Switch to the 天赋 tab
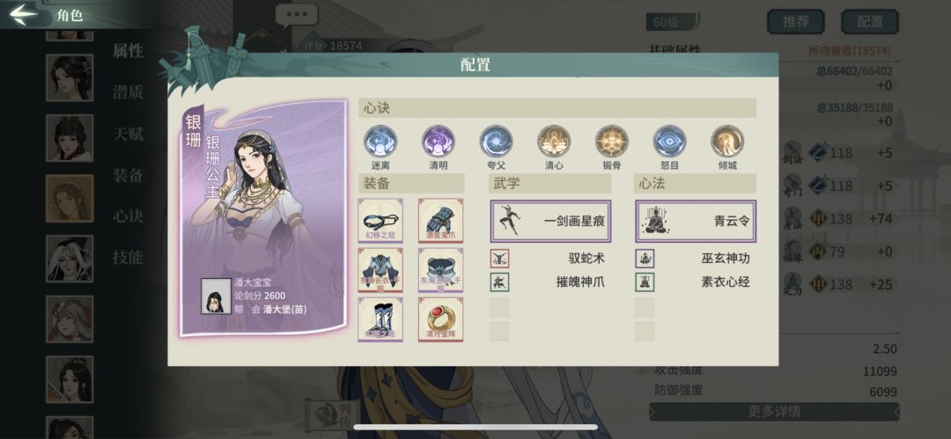The width and height of the screenshot is (951, 439). pyautogui.click(x=128, y=134)
